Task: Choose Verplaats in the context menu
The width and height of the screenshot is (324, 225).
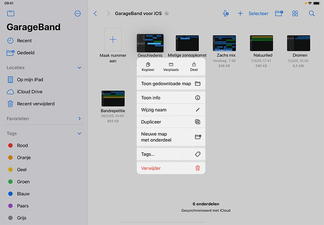Action: coord(171,67)
